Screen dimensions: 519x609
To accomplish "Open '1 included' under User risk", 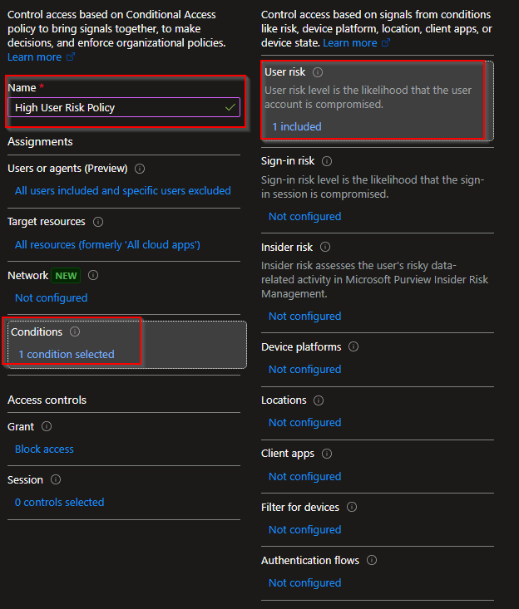I will (296, 127).
